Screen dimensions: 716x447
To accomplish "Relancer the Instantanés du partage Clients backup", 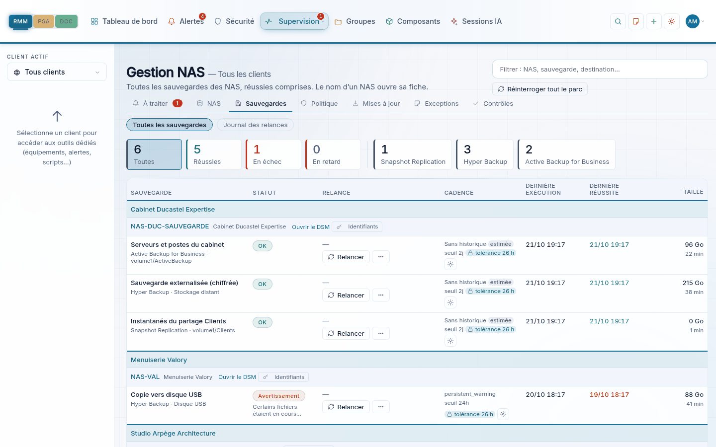I will pyautogui.click(x=346, y=334).
